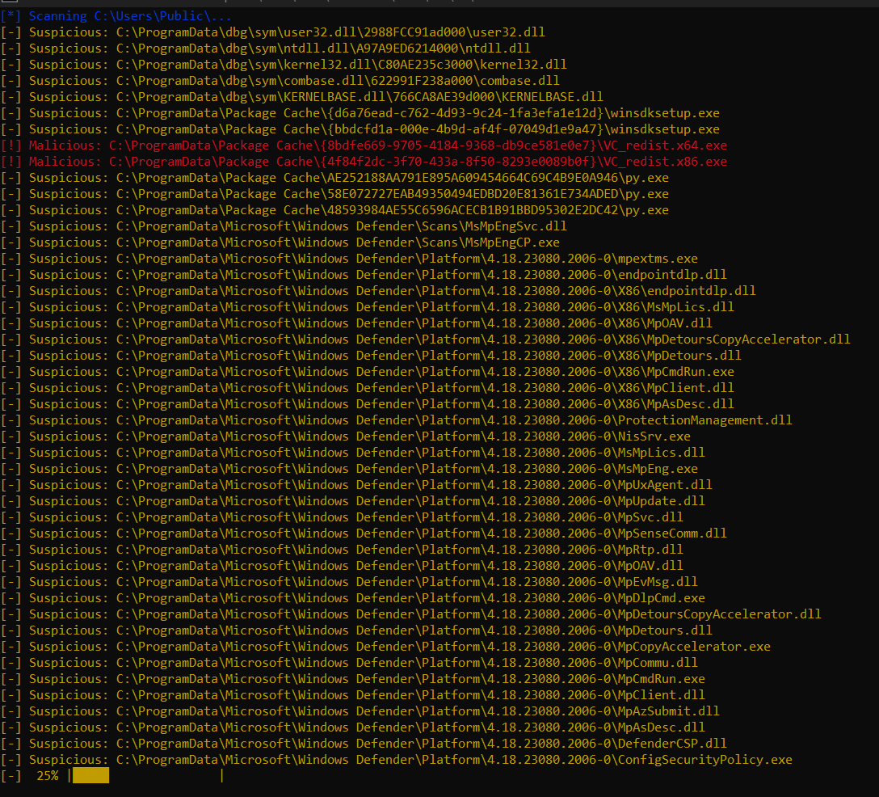This screenshot has height=797, width=879.
Task: Select the MpEvMsg.dll entry
Action: point(349,582)
